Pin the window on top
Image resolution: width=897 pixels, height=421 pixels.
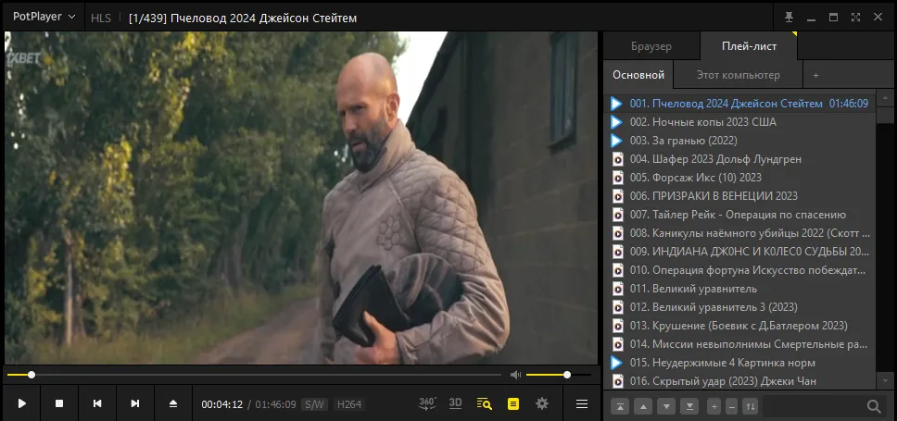coord(789,18)
